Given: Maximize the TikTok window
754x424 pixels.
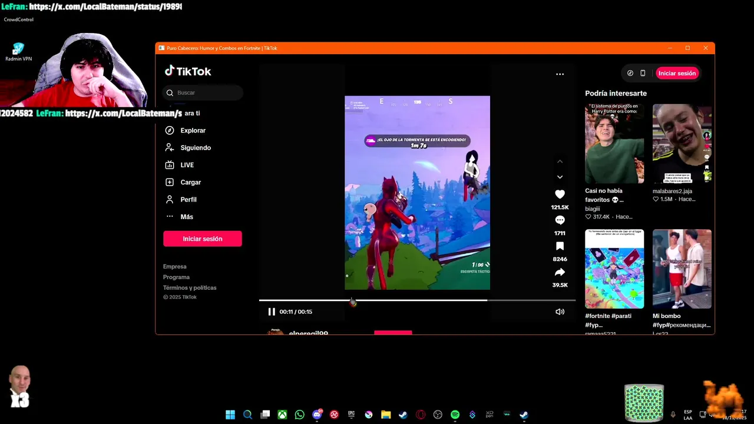Looking at the screenshot, I should pyautogui.click(x=687, y=48).
